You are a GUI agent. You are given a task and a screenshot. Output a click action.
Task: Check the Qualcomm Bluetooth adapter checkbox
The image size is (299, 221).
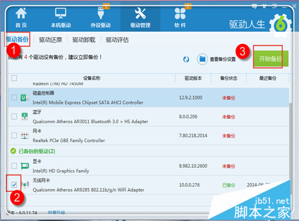click(14, 116)
